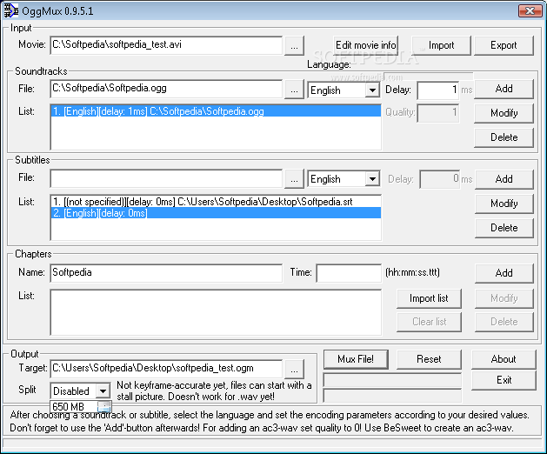Browse for a subtitle file
Screen dimensions: 547x454
point(295,179)
